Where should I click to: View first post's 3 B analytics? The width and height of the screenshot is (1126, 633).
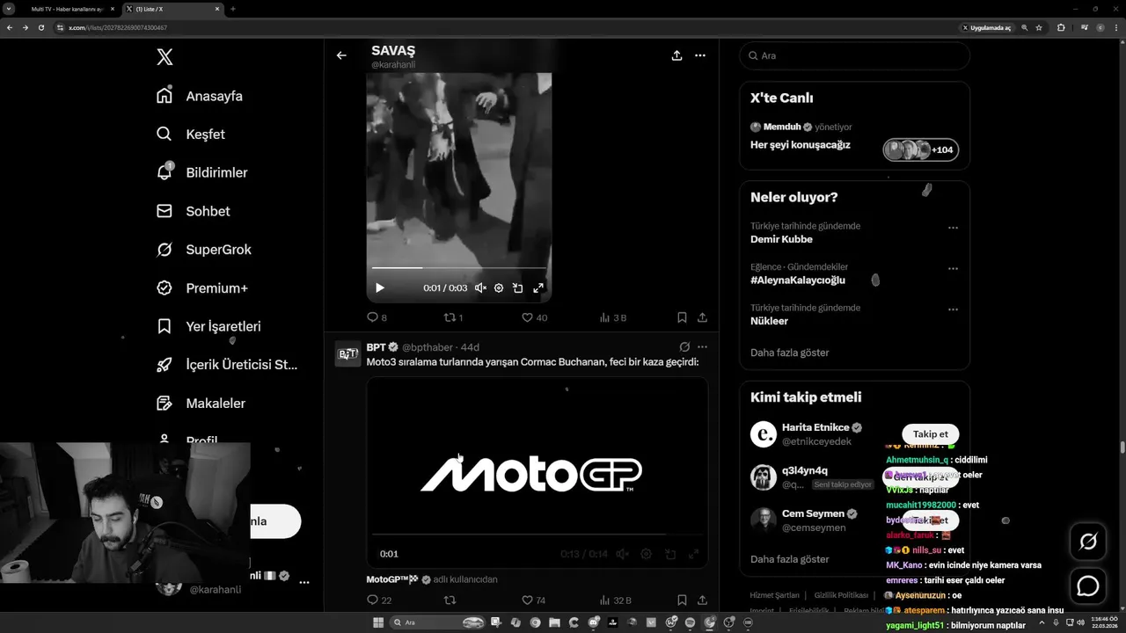612,317
